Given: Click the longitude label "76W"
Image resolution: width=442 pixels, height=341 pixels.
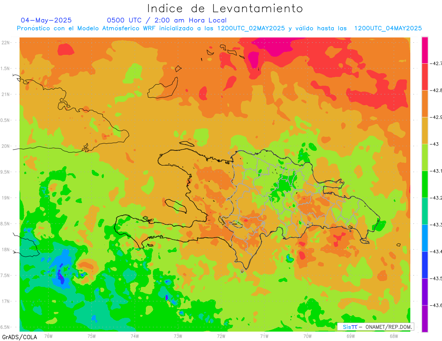Looking at the screenshot, I should tap(48, 336).
